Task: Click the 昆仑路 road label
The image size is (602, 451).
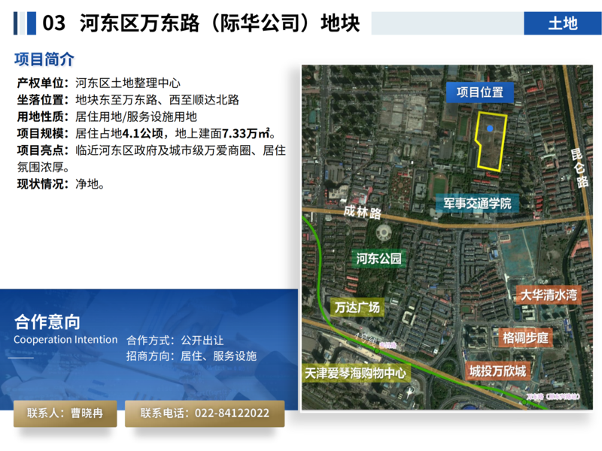Action: (579, 168)
